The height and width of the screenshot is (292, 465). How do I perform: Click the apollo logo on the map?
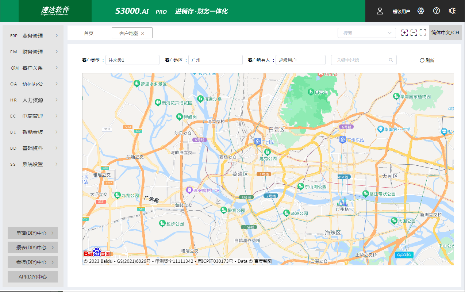tap(404, 255)
